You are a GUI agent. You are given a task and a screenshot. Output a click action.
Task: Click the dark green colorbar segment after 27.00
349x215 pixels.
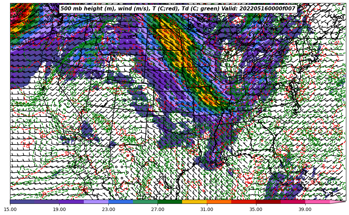pos(170,202)
